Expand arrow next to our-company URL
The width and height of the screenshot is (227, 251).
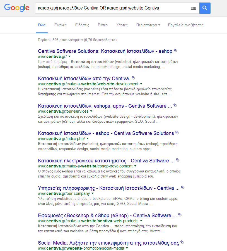pyautogui.click(x=93, y=193)
